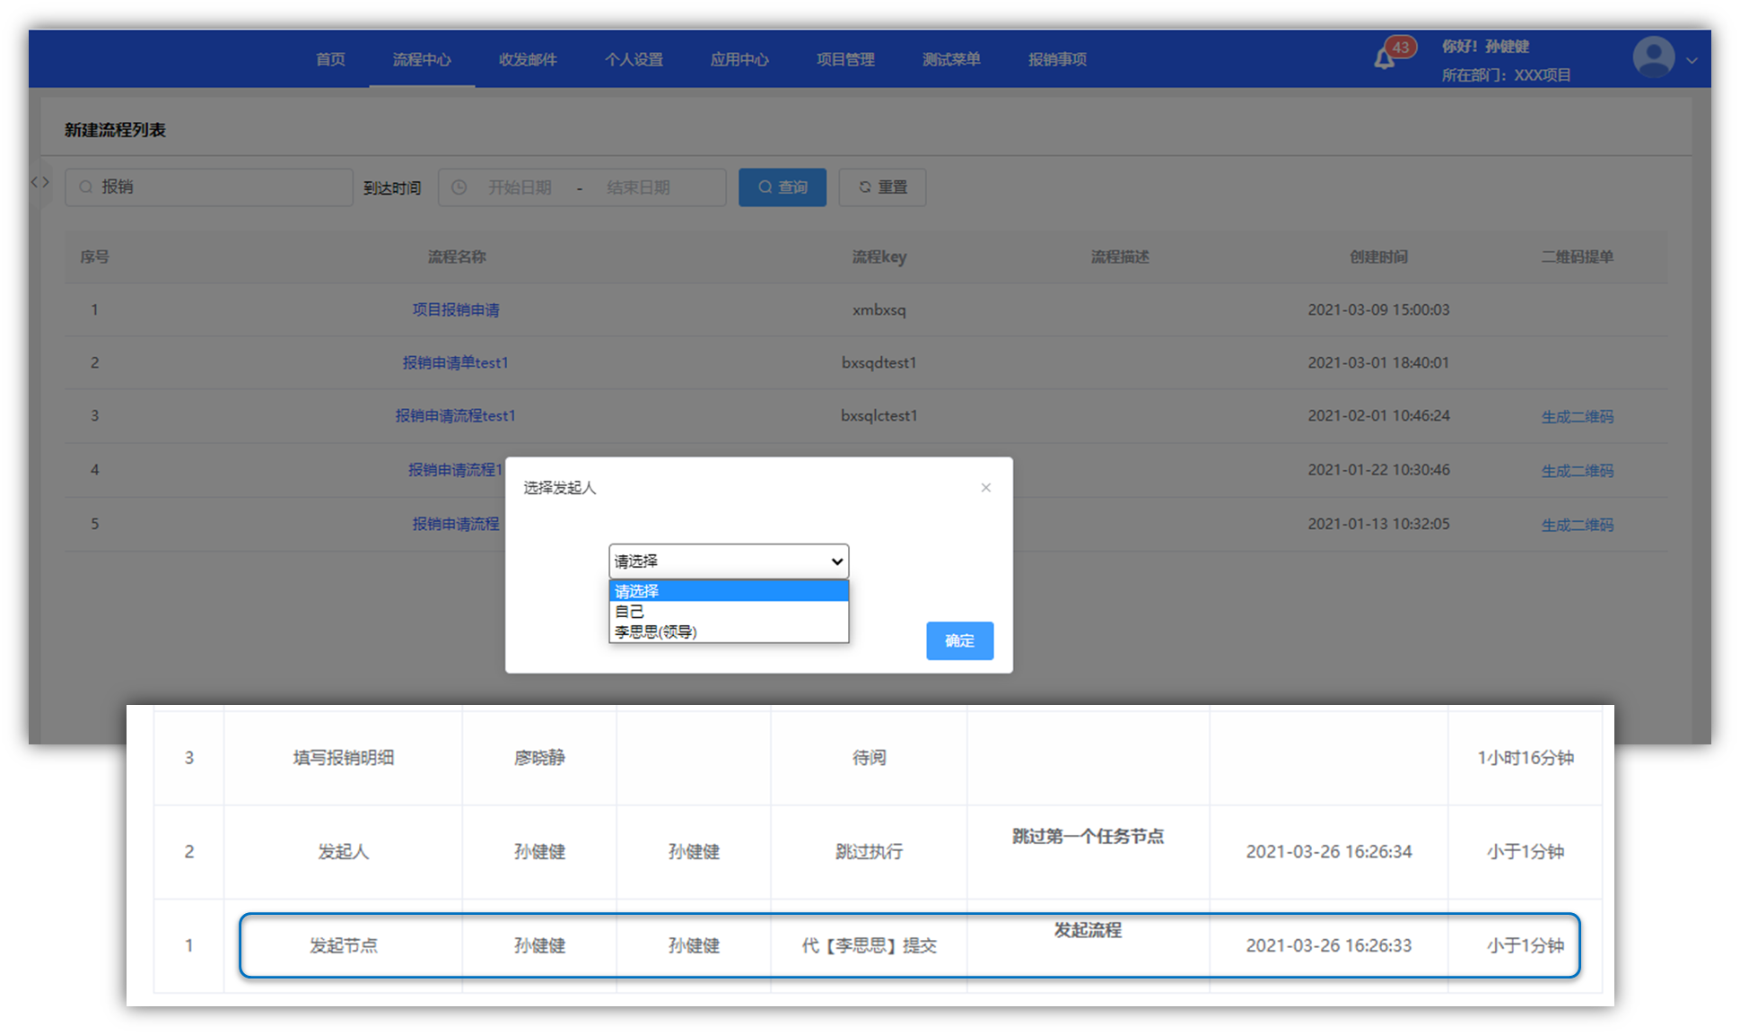Screen dimensions: 1740x1035
Task: Switch to 收发邮件 menu
Action: (528, 59)
